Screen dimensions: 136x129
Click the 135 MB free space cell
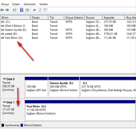[x=131, y=30]
